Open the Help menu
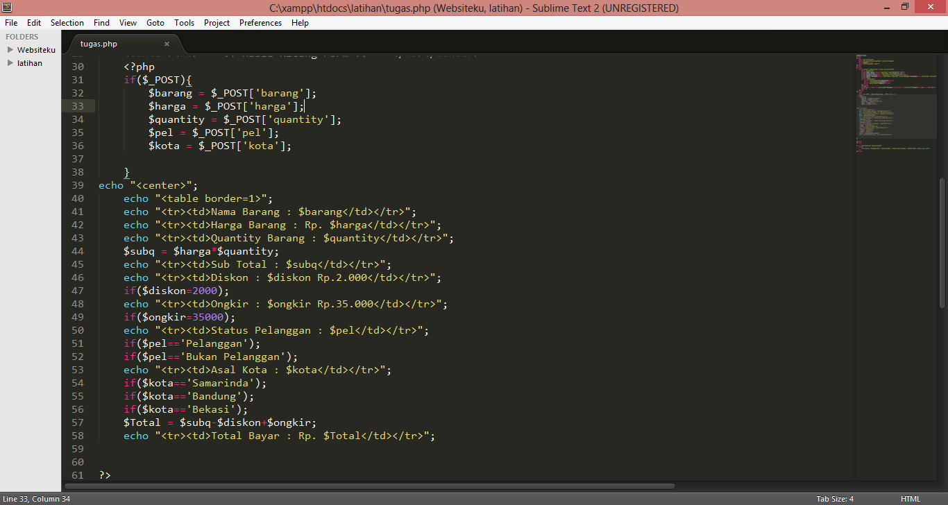Image resolution: width=948 pixels, height=505 pixels. pyautogui.click(x=300, y=22)
